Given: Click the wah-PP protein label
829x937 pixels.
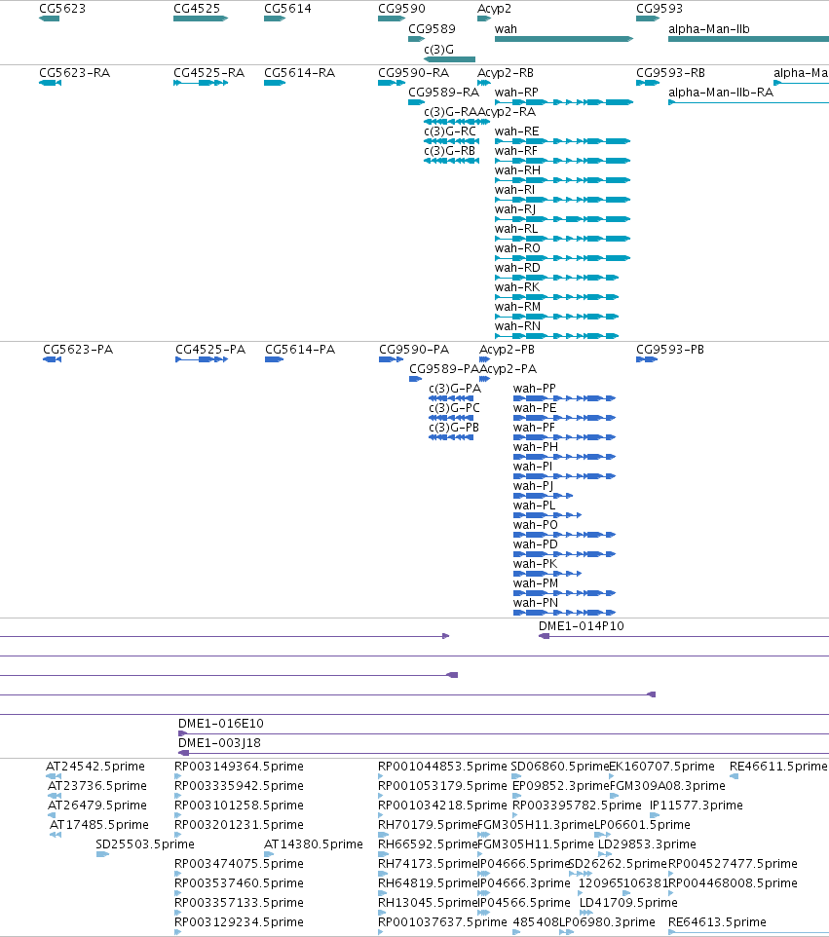Looking at the screenshot, I should click(x=535, y=389).
